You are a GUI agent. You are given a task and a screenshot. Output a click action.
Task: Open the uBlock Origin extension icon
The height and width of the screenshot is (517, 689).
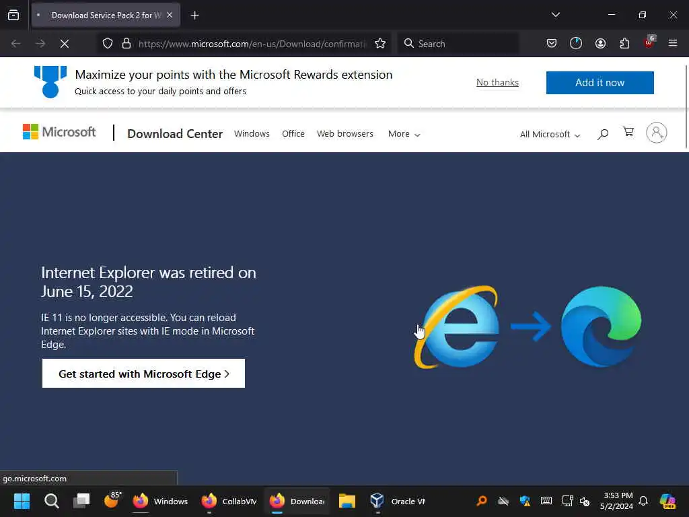coord(649,42)
